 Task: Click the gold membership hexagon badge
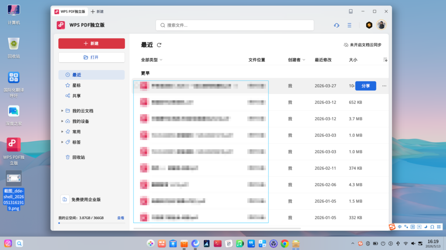(369, 25)
